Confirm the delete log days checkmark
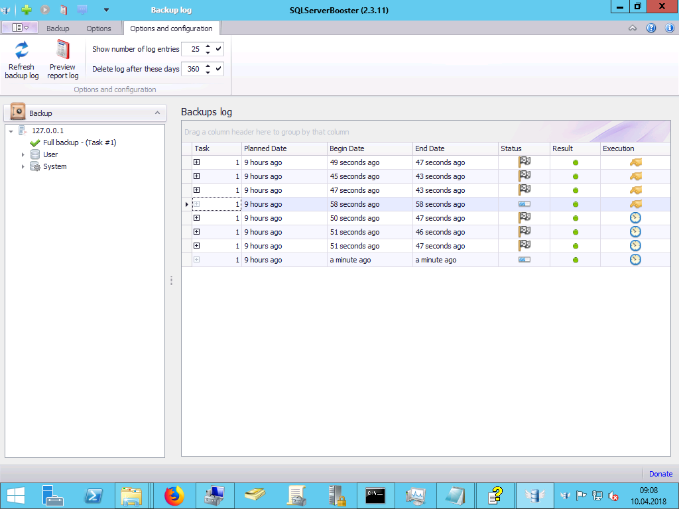679x509 pixels. click(x=219, y=69)
